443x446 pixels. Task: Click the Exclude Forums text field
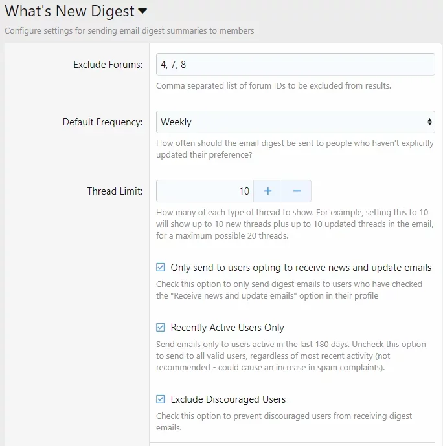coord(295,65)
